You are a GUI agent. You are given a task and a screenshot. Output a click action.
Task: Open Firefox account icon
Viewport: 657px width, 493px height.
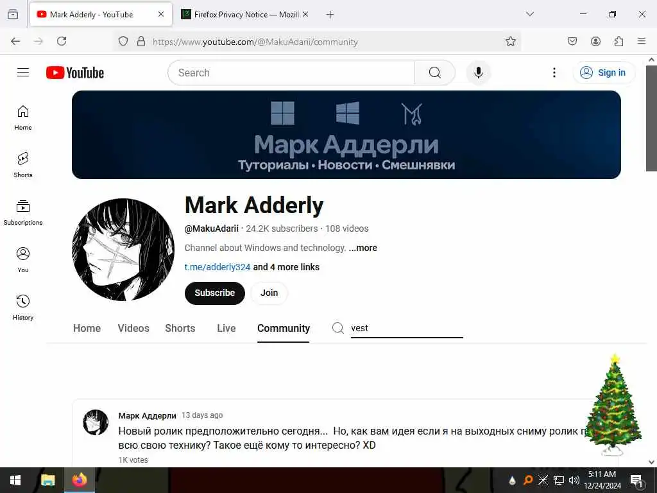pos(595,41)
